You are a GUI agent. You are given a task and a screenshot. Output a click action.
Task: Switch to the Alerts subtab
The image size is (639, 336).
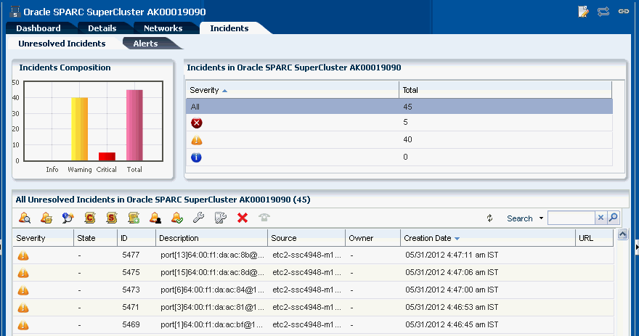pos(145,44)
